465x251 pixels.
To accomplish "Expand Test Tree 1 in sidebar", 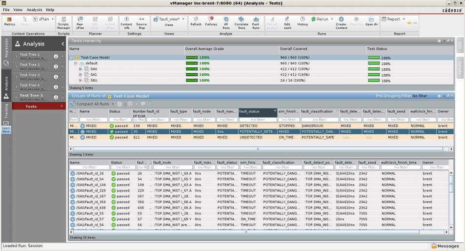I will click(16, 56).
